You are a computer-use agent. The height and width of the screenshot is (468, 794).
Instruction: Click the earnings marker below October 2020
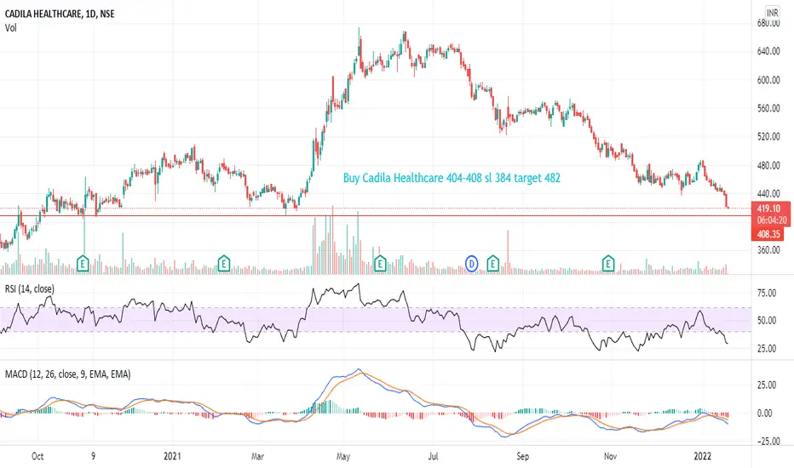point(83,264)
